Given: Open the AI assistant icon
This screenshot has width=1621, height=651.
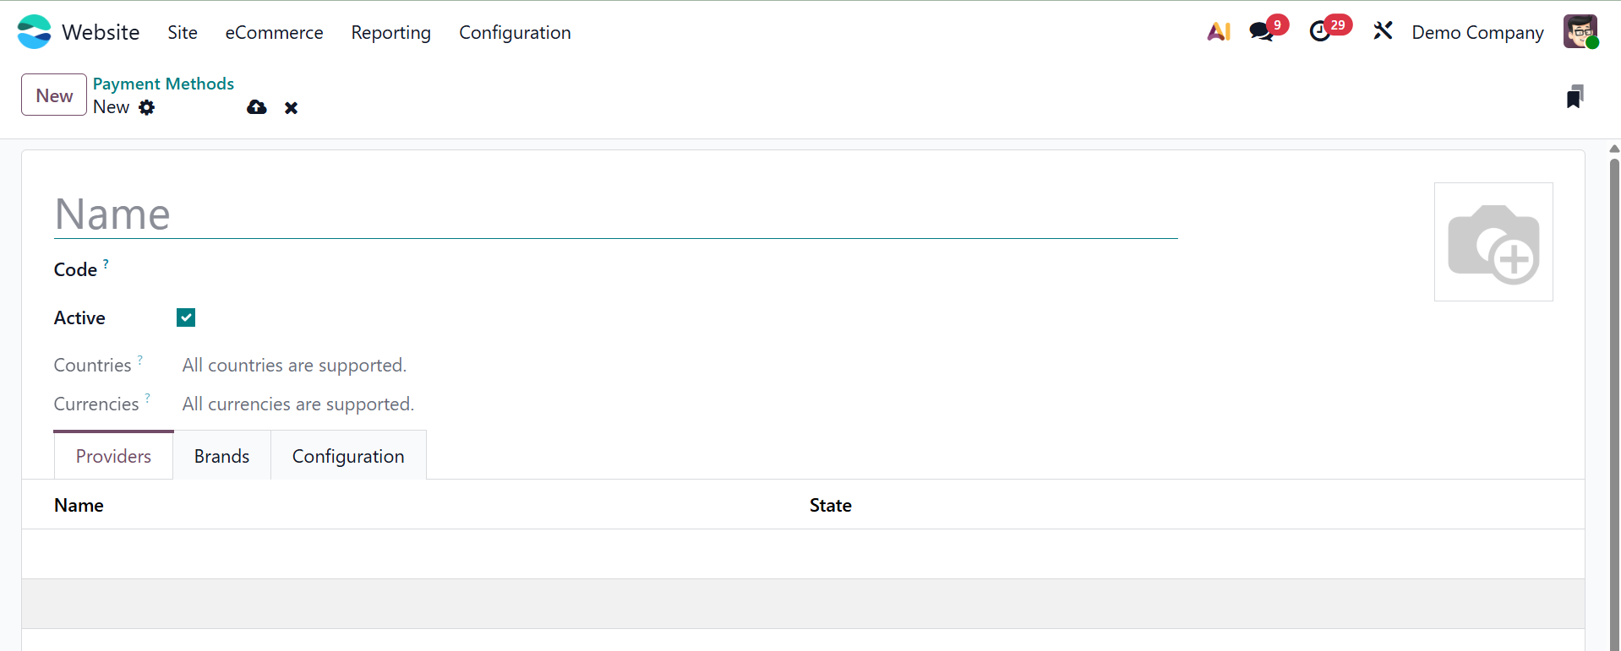Looking at the screenshot, I should tap(1218, 32).
